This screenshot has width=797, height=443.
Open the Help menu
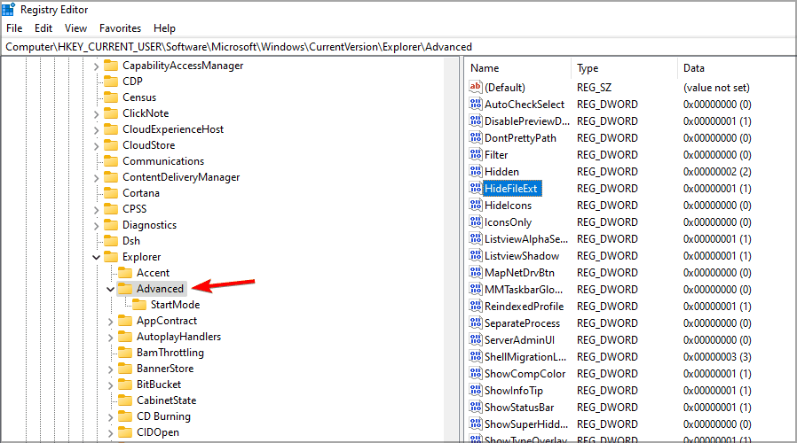pyautogui.click(x=164, y=28)
